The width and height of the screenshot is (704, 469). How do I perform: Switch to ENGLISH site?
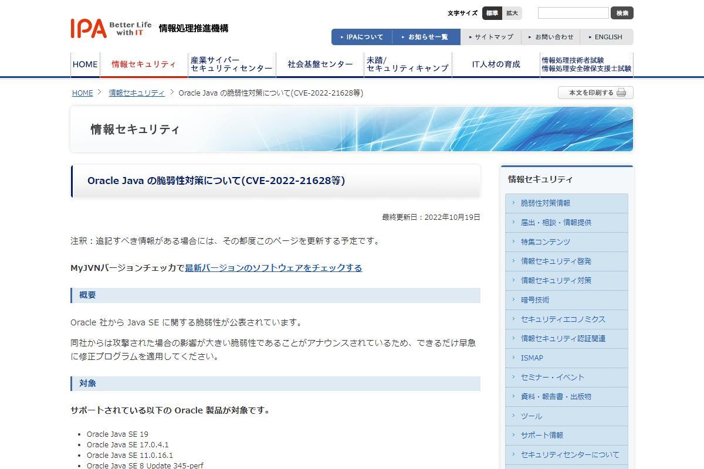pyautogui.click(x=605, y=37)
